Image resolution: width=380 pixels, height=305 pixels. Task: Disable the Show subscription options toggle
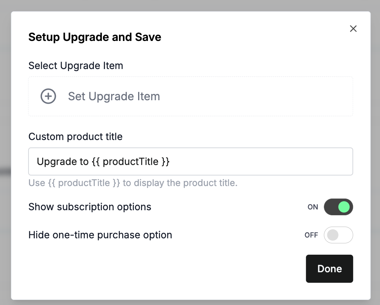coord(338,207)
